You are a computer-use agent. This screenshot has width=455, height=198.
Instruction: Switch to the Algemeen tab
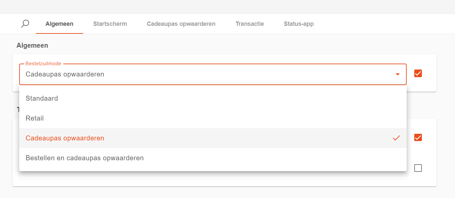coord(59,24)
